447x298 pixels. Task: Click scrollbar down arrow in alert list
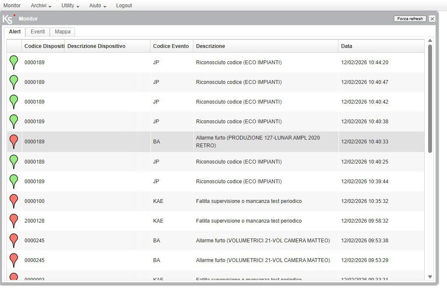tap(430, 277)
